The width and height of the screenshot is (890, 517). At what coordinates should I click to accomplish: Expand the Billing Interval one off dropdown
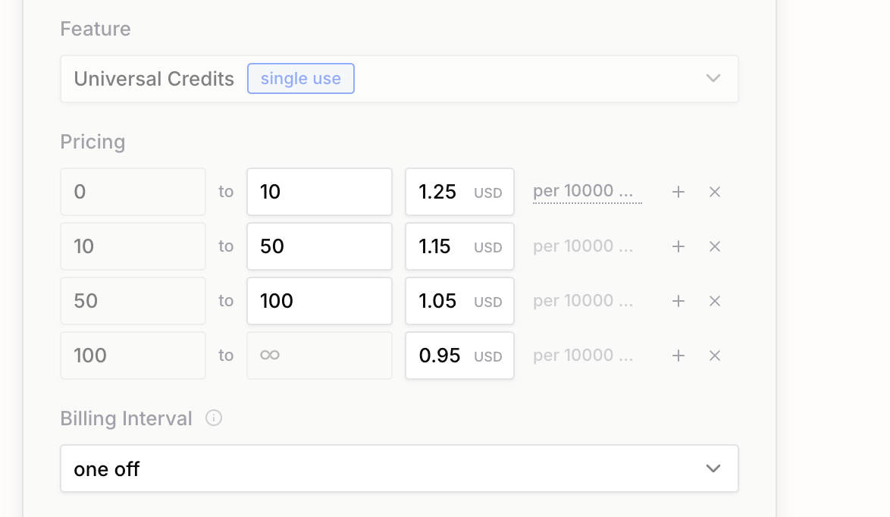pos(399,469)
